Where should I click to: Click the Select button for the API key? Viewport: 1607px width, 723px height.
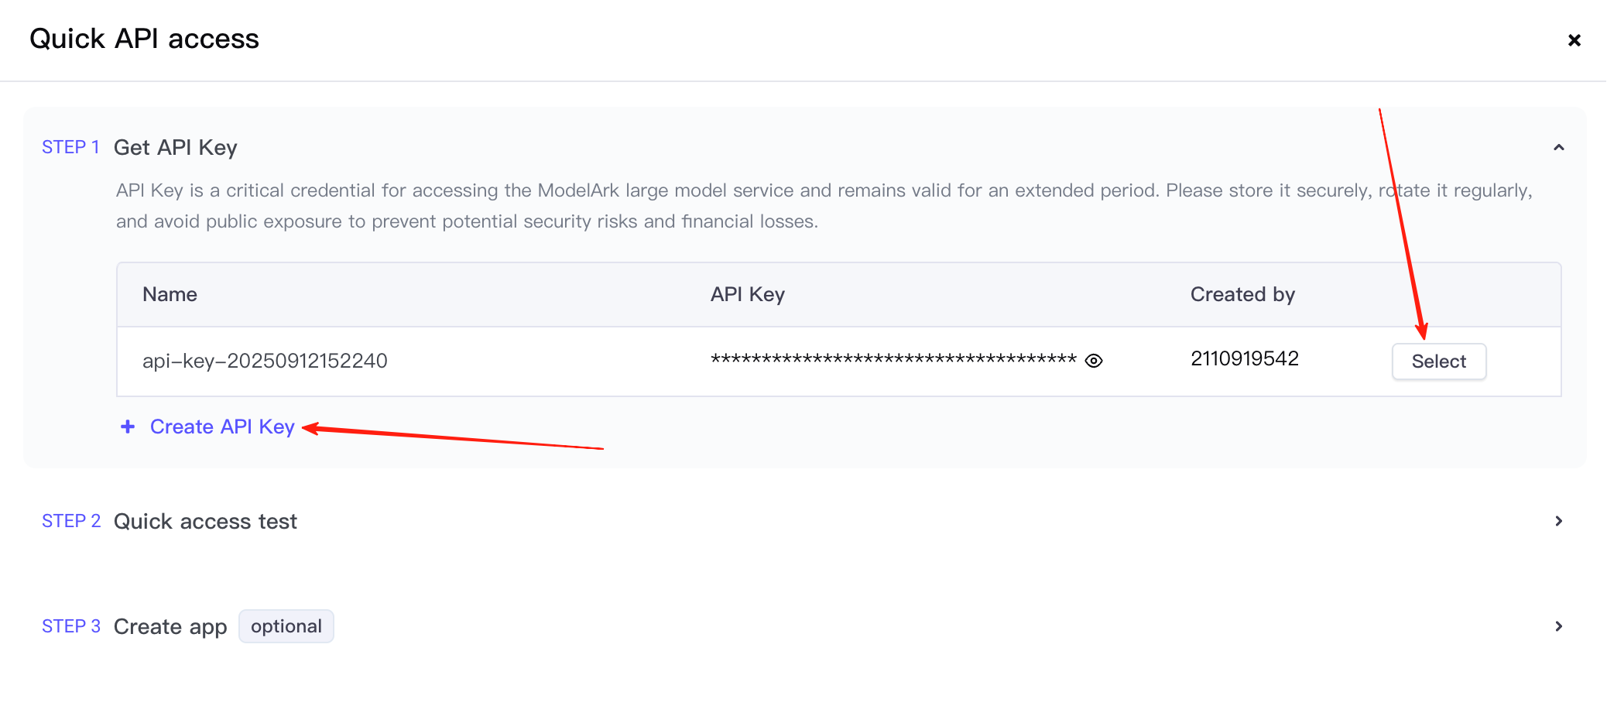pyautogui.click(x=1438, y=361)
